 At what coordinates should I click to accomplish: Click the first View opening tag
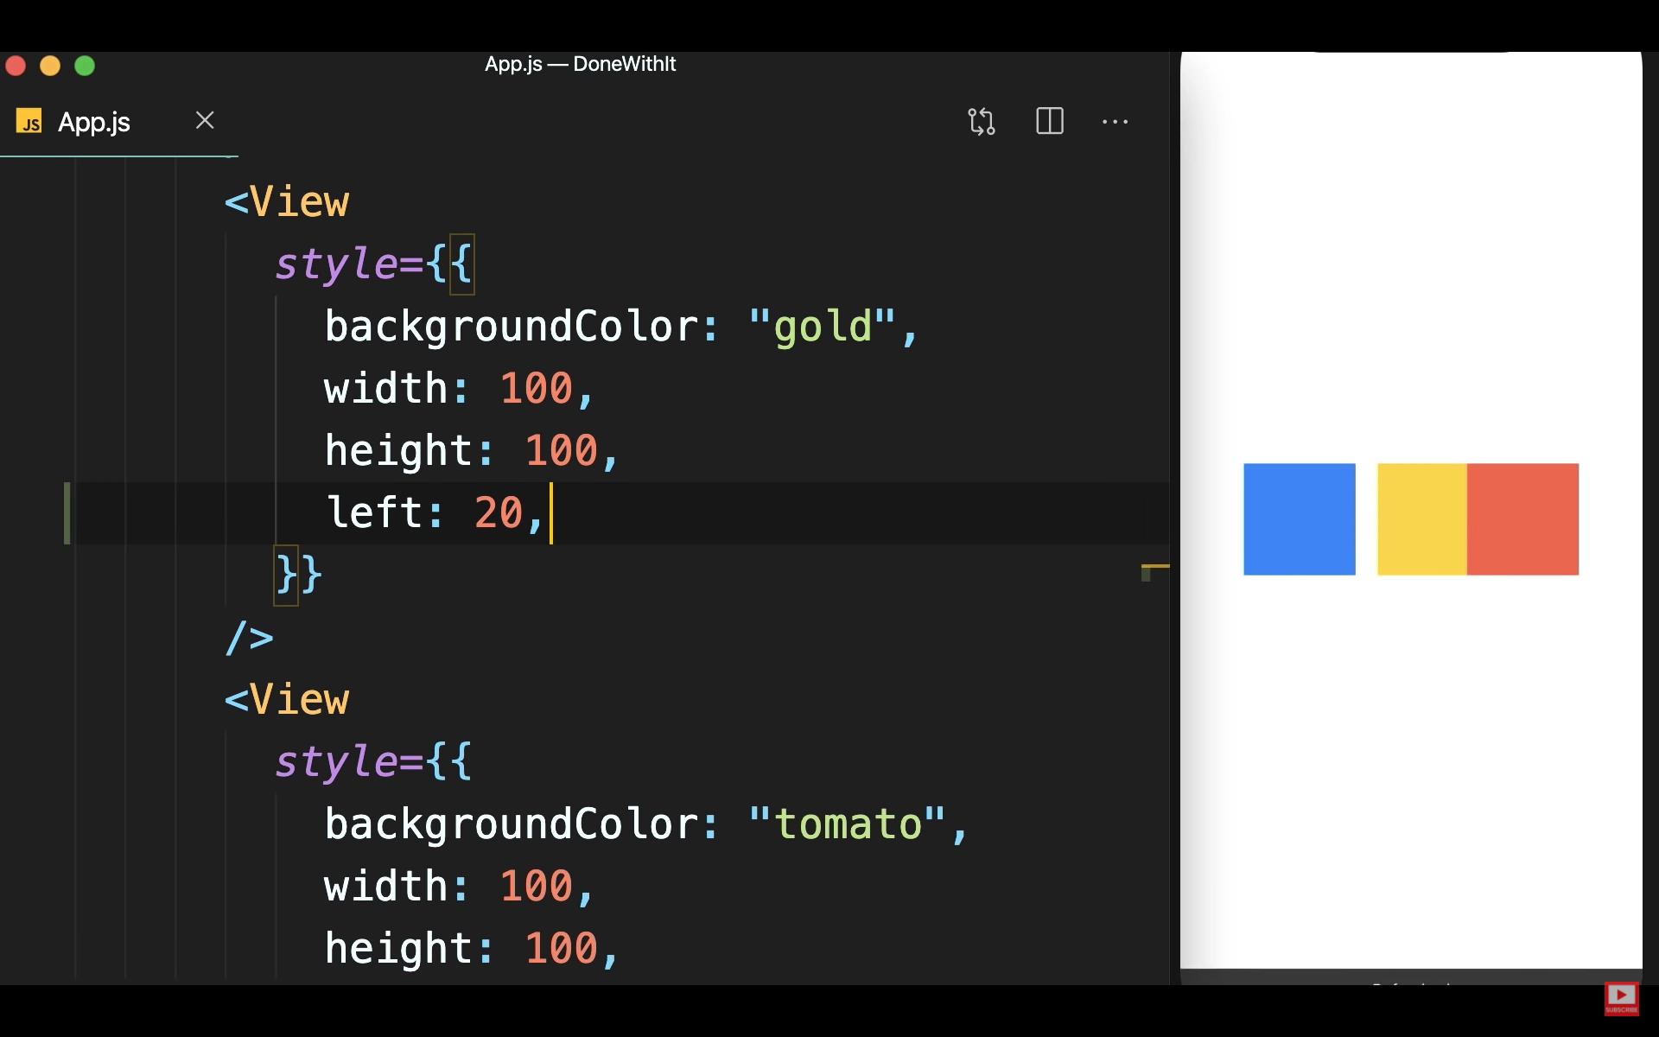[287, 202]
